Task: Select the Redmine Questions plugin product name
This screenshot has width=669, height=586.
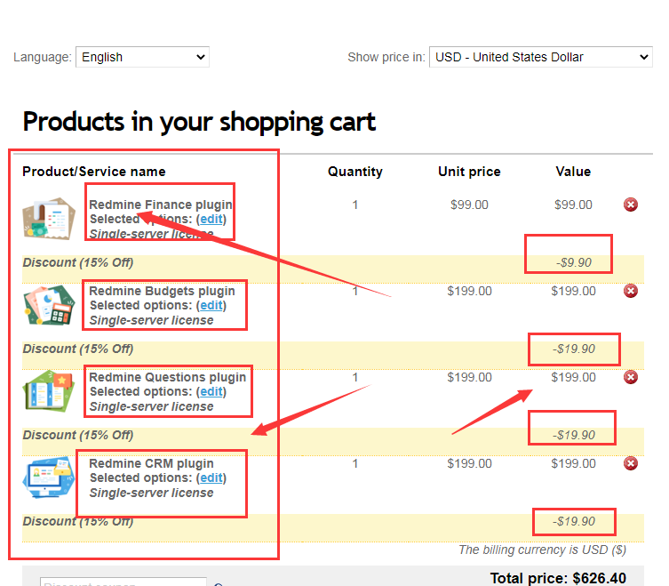Action: point(167,377)
